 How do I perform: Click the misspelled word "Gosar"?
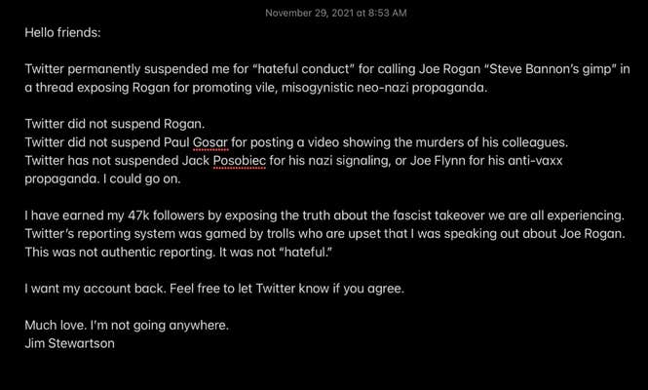[209, 143]
